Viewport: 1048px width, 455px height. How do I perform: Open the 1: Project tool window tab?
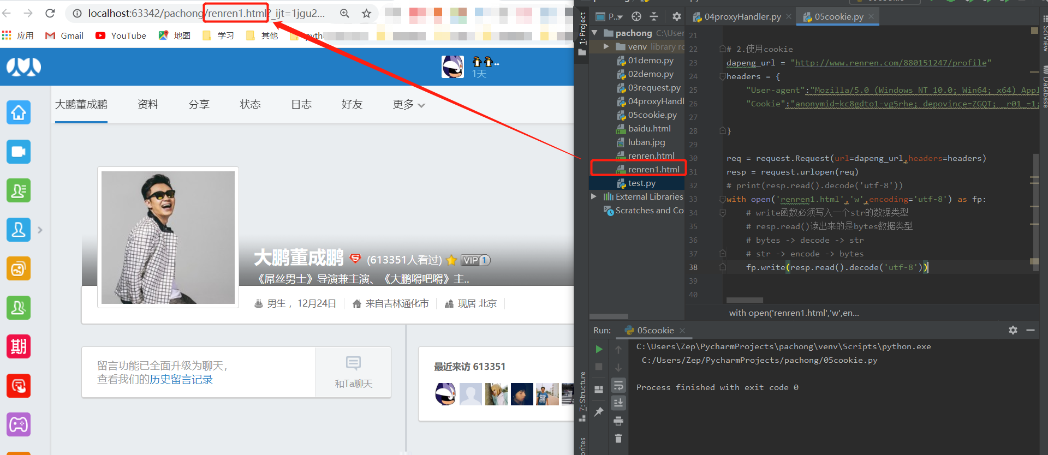(582, 33)
